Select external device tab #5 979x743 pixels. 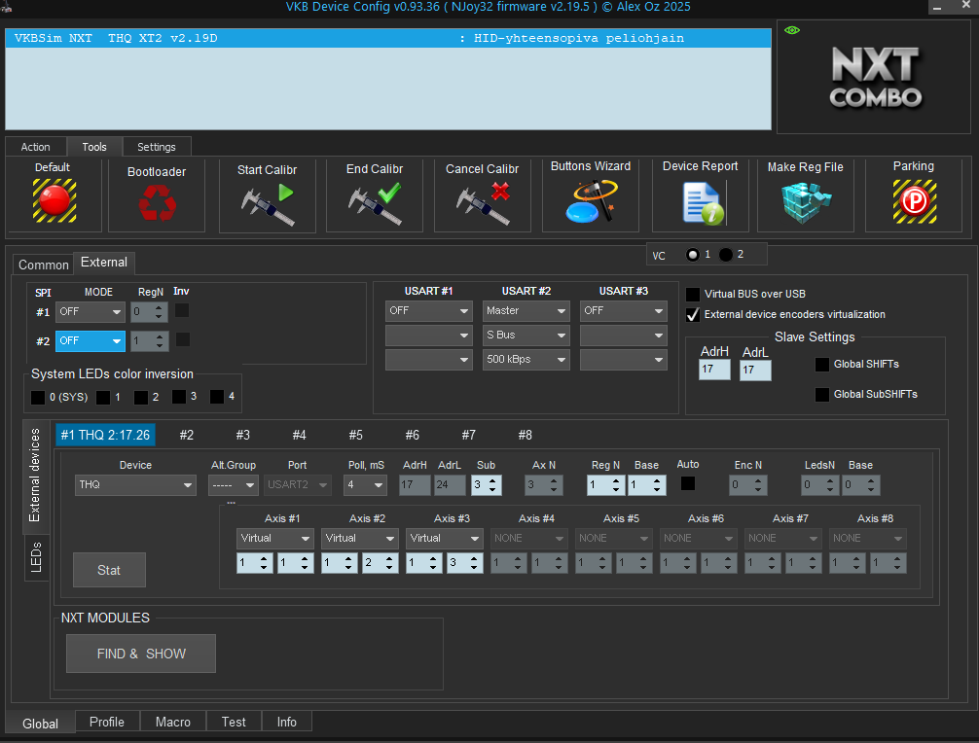(x=356, y=435)
